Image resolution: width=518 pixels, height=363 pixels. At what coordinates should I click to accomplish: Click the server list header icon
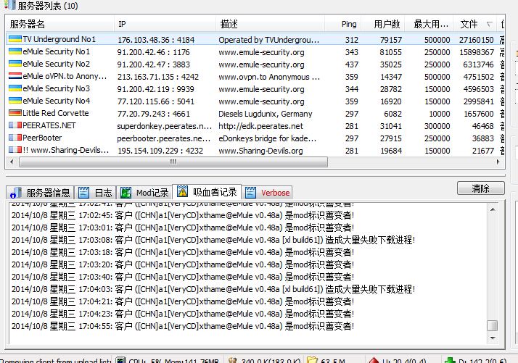tap(9, 5)
